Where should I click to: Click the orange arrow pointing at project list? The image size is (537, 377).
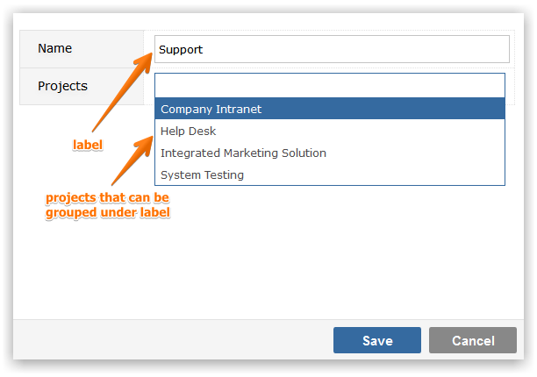(x=132, y=160)
